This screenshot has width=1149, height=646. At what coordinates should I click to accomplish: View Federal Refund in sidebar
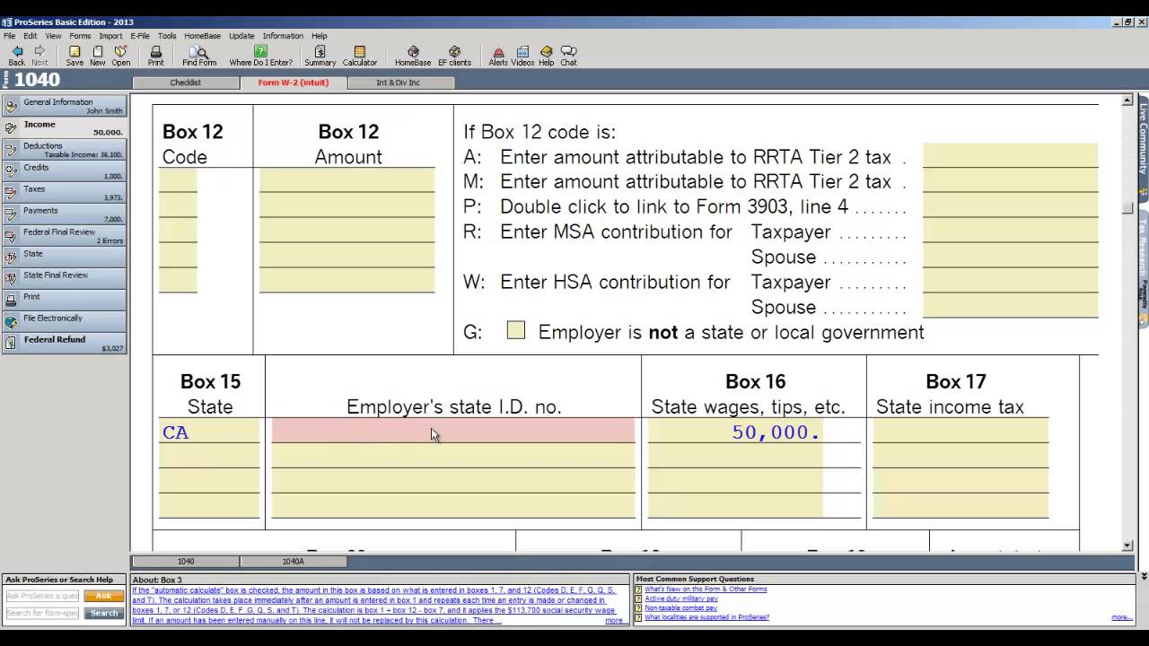tap(65, 343)
